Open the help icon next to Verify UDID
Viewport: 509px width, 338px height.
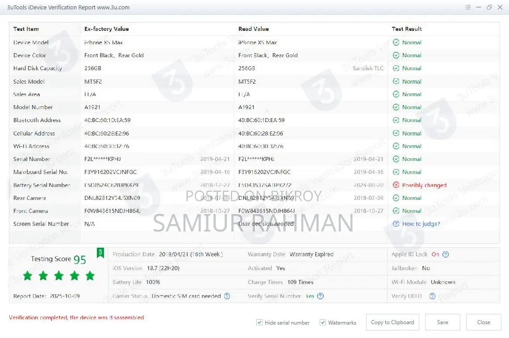tap(432, 296)
